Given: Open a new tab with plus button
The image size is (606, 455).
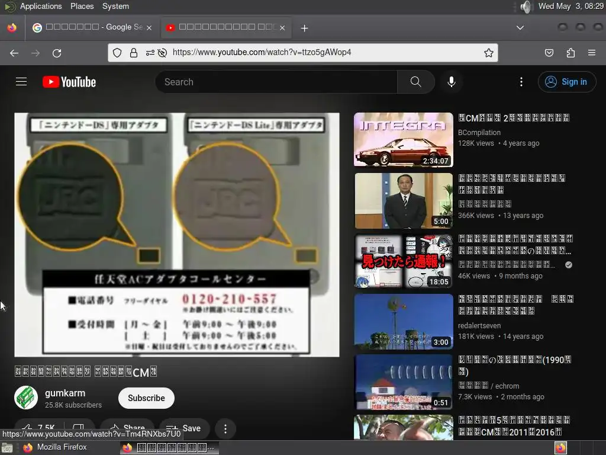Looking at the screenshot, I should 305,28.
